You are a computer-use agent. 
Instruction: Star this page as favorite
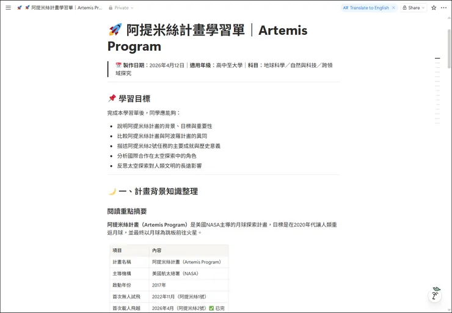point(434,8)
